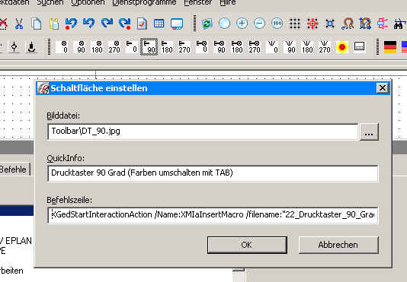This screenshot has width=407, height=282.
Task: Click the circle symbol 180 degrees button
Action: (98, 47)
